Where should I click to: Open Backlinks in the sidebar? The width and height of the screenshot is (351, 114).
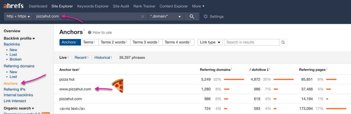point(12,44)
